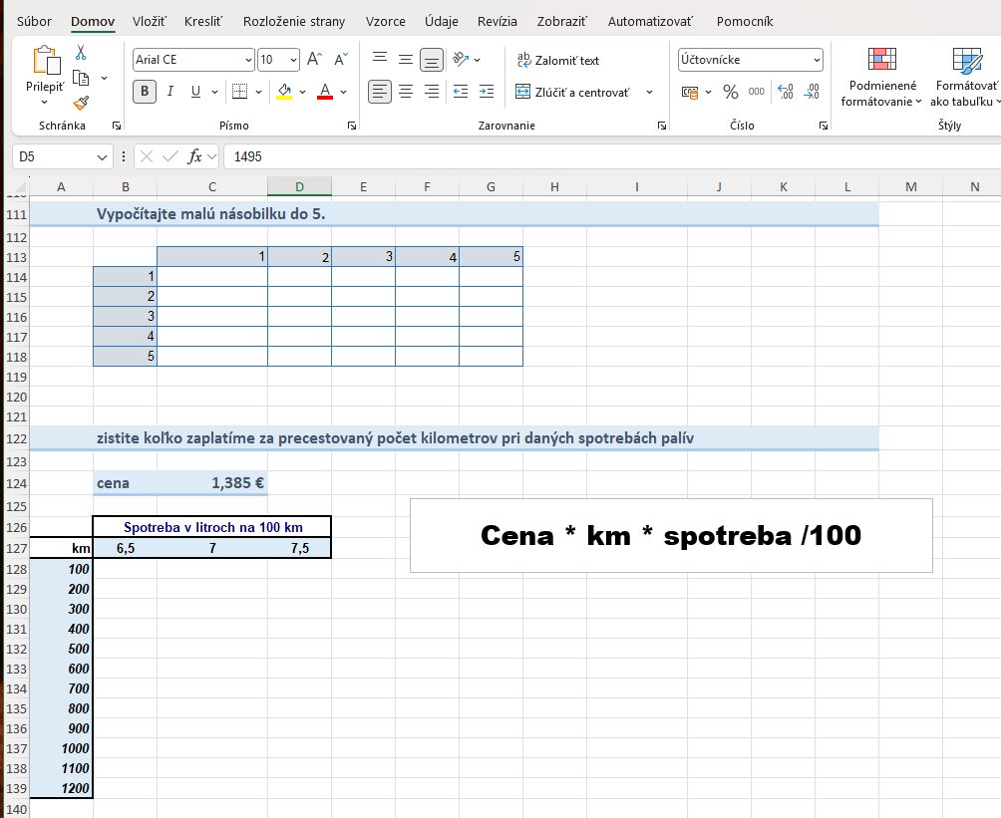Viewport: 1001px width, 818px height.
Task: Click the Borders icon in Písmo group
Action: pyautogui.click(x=239, y=92)
